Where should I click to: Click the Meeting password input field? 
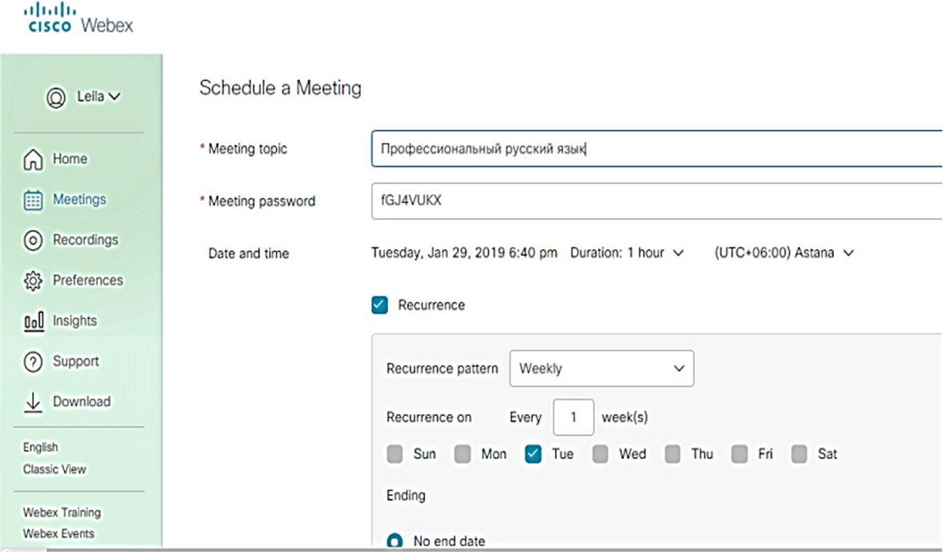(656, 201)
